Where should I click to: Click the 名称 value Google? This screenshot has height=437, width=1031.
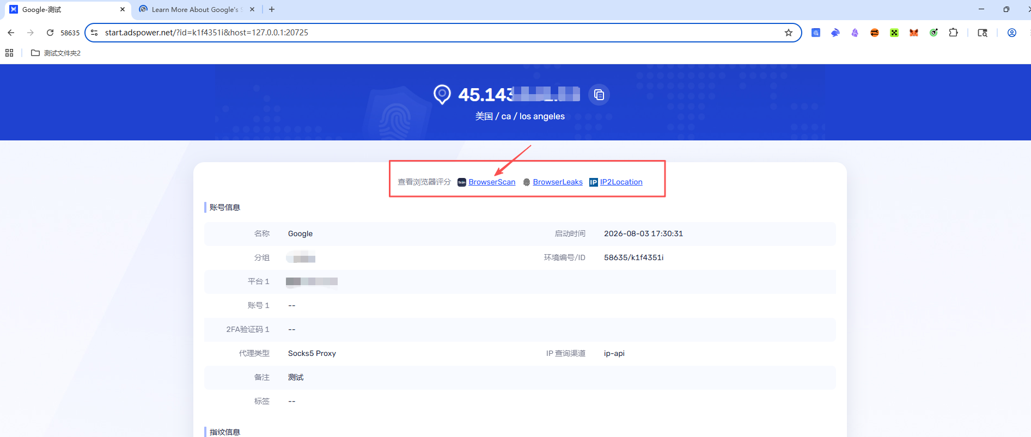(300, 233)
